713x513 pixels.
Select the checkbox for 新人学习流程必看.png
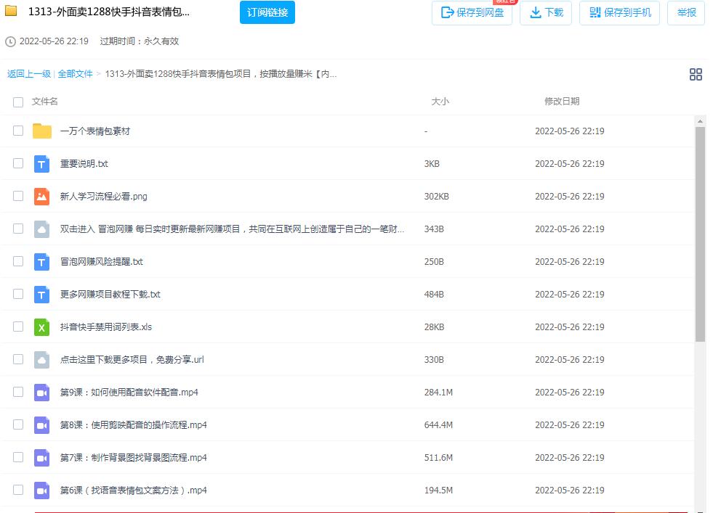coord(18,196)
